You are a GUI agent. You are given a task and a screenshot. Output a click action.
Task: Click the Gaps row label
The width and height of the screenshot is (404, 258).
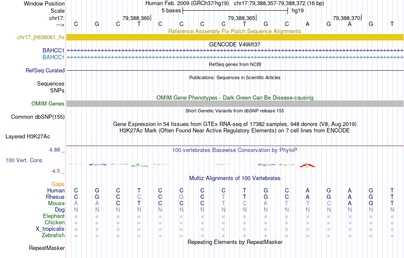58,184
